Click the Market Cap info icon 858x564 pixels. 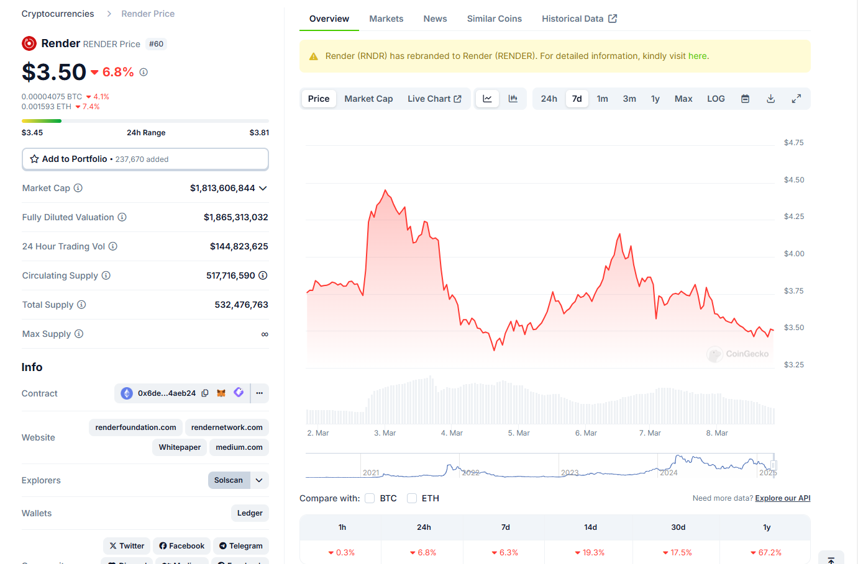click(78, 188)
